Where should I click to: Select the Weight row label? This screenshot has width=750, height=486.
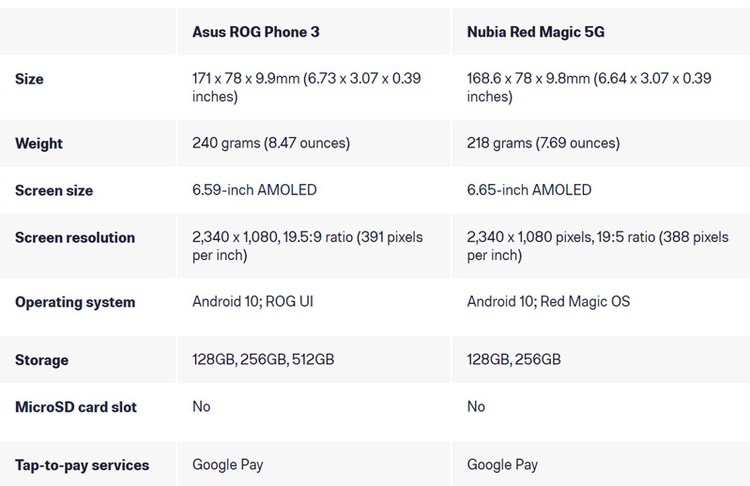click(x=38, y=144)
